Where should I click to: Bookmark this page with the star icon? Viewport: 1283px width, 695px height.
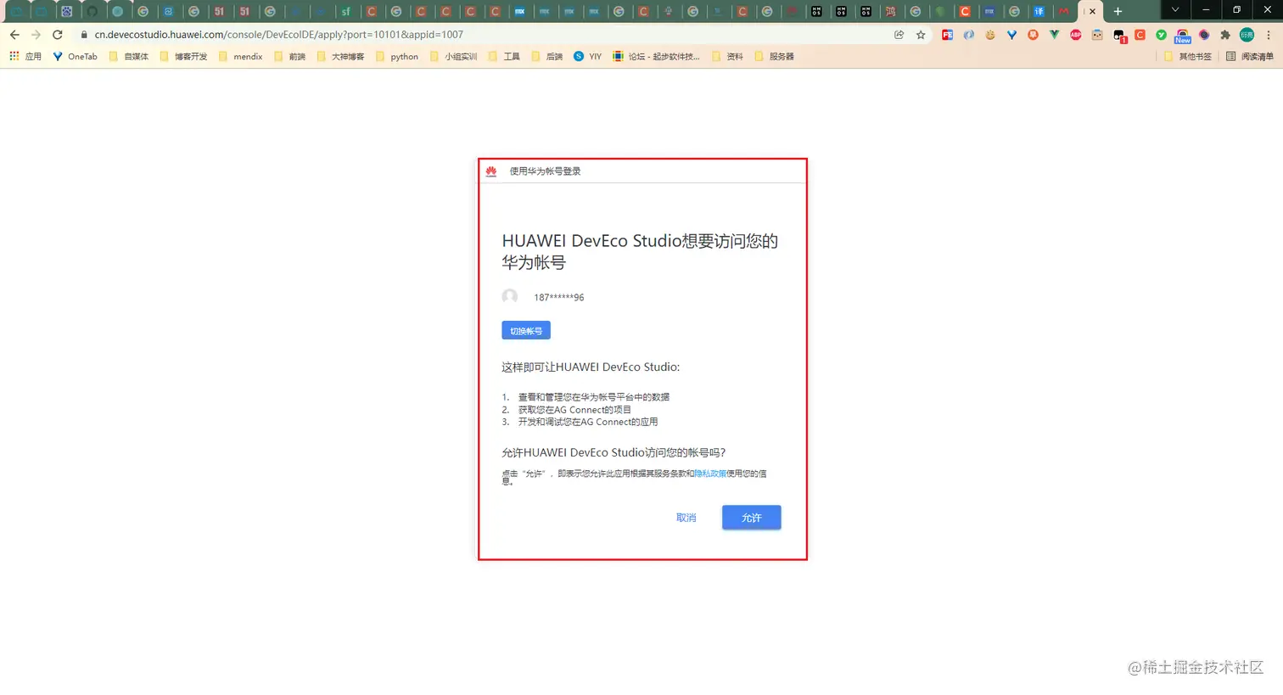point(921,35)
